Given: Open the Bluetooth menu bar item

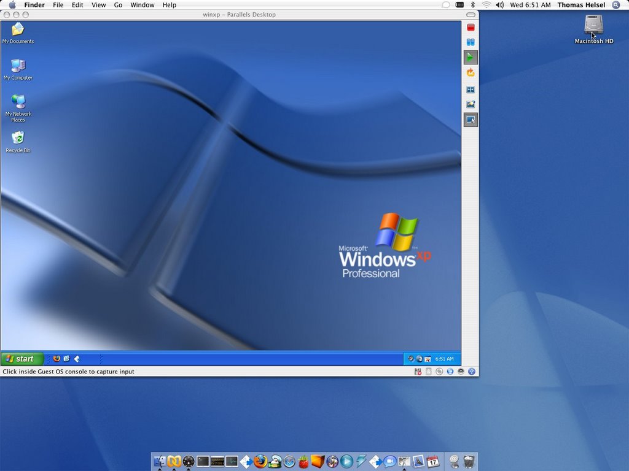Looking at the screenshot, I should (473, 5).
